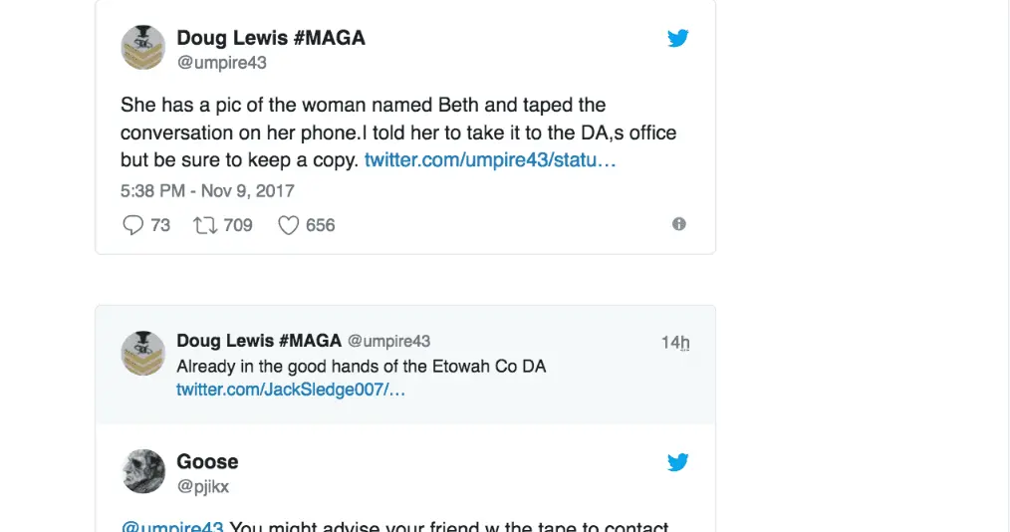
Task: Click the Twitter bird icon on Goose's tweet
Action: [x=678, y=462]
